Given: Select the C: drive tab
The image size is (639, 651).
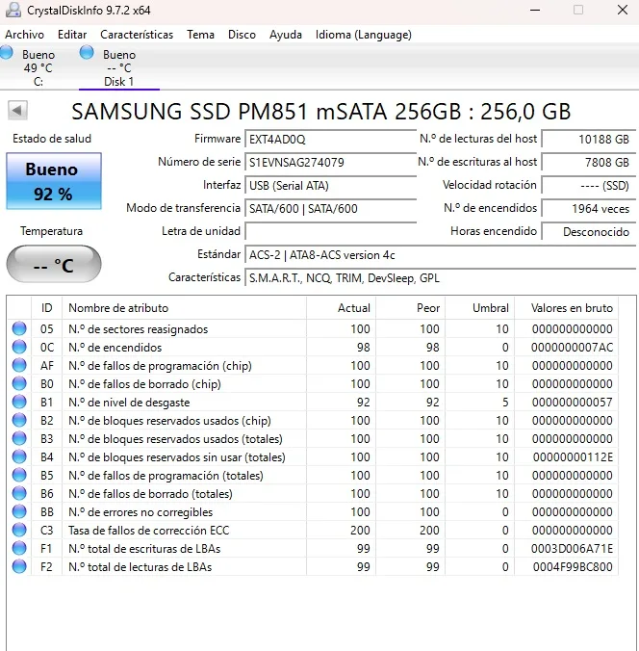Looking at the screenshot, I should (x=38, y=67).
